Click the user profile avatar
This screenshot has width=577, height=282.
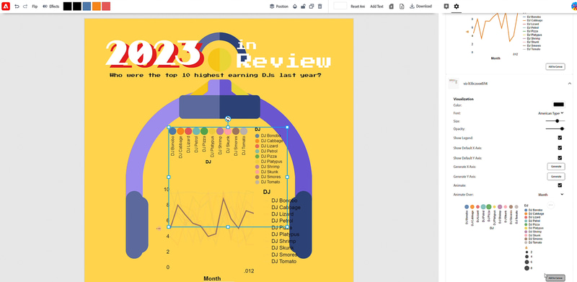click(x=573, y=6)
